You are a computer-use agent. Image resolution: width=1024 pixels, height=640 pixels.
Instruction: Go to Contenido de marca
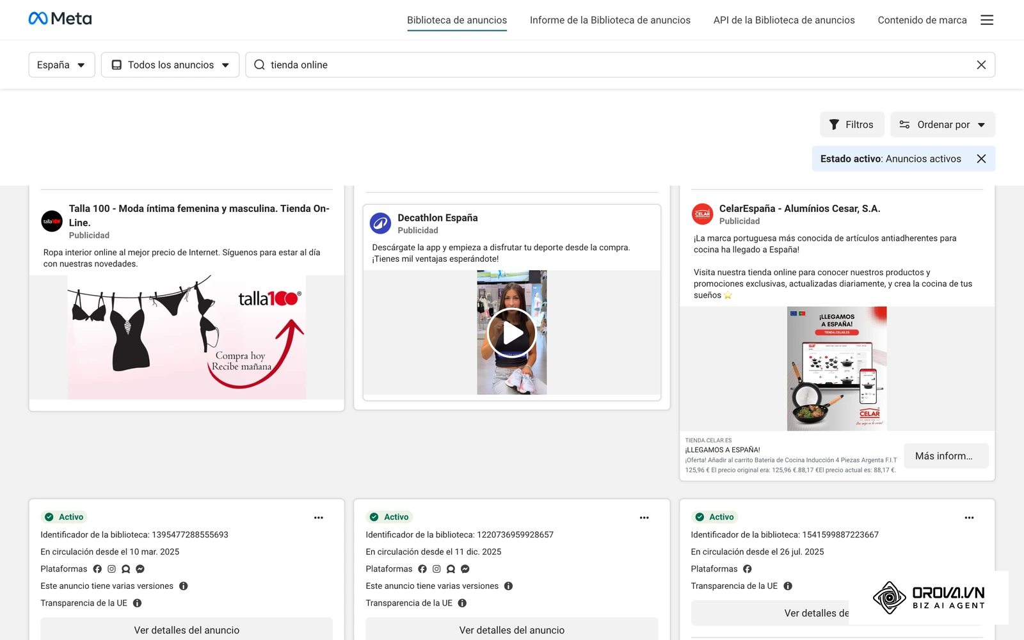pyautogui.click(x=922, y=20)
